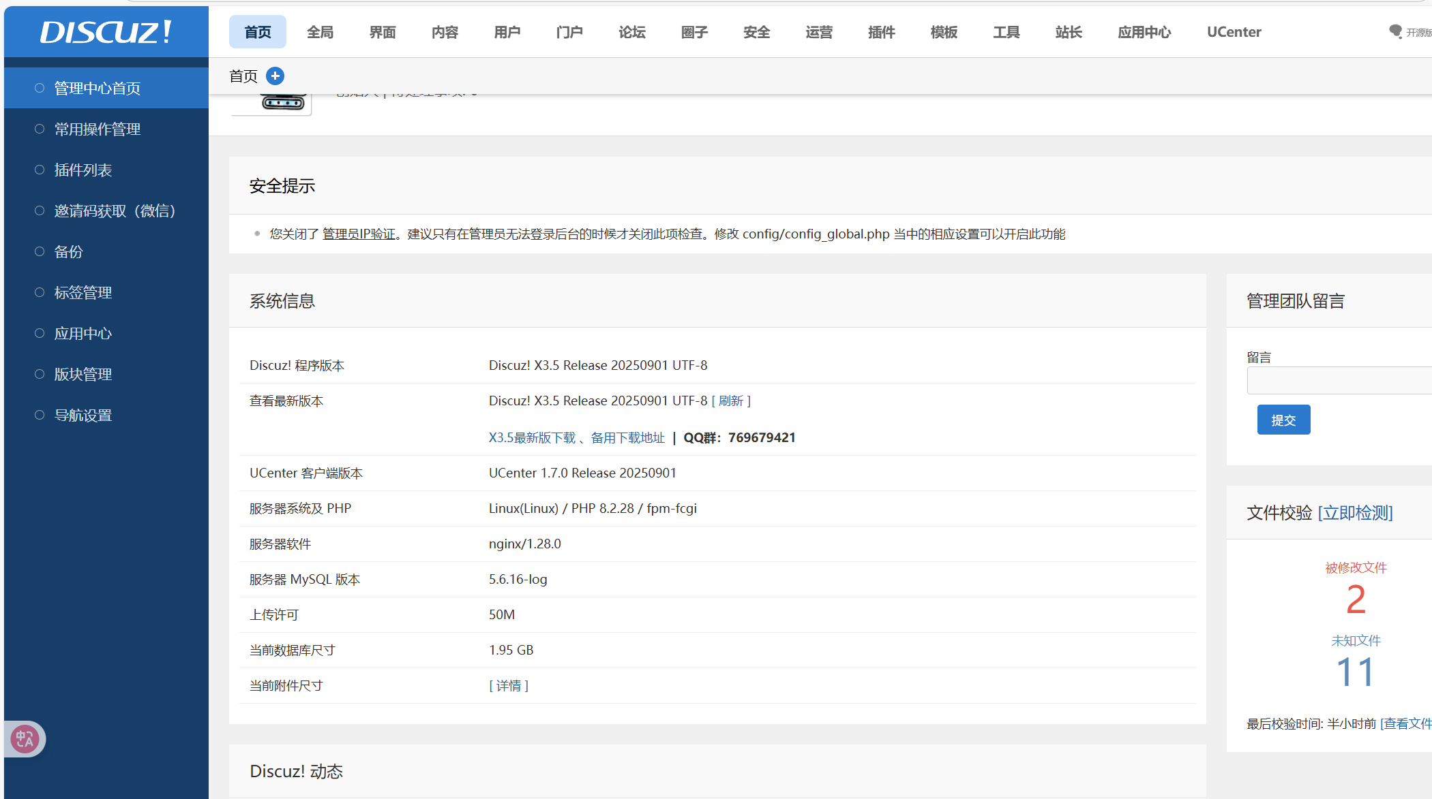Go to 版块管理 in the sidebar
The image size is (1432, 799).
83,374
